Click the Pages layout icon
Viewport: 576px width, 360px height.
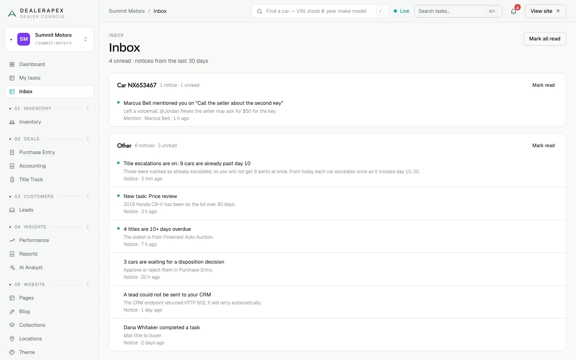coord(12,298)
